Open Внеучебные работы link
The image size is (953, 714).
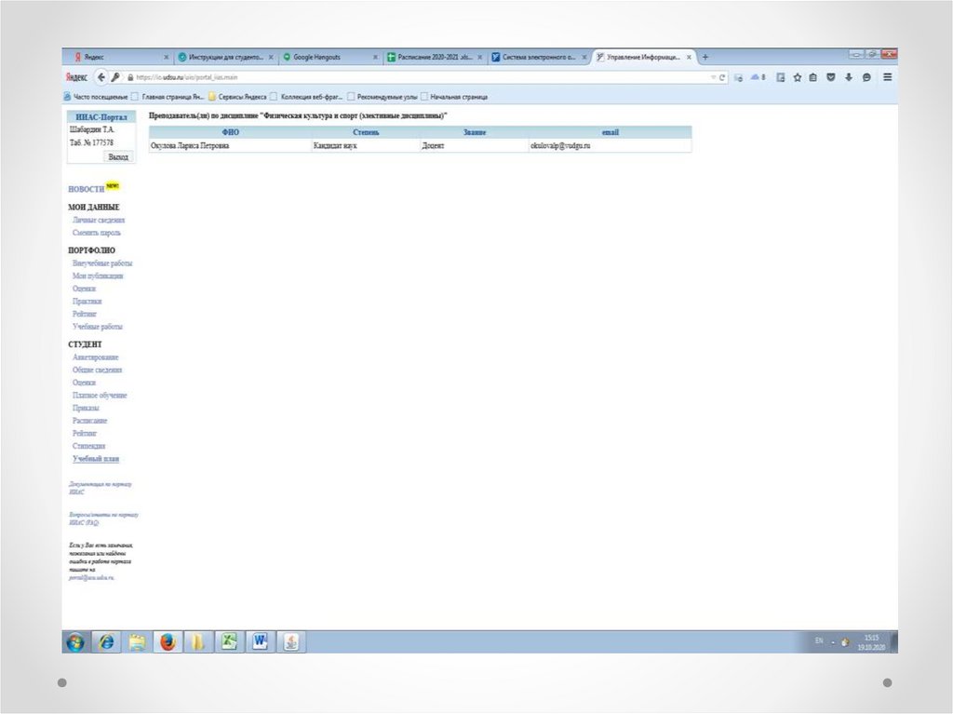102,263
